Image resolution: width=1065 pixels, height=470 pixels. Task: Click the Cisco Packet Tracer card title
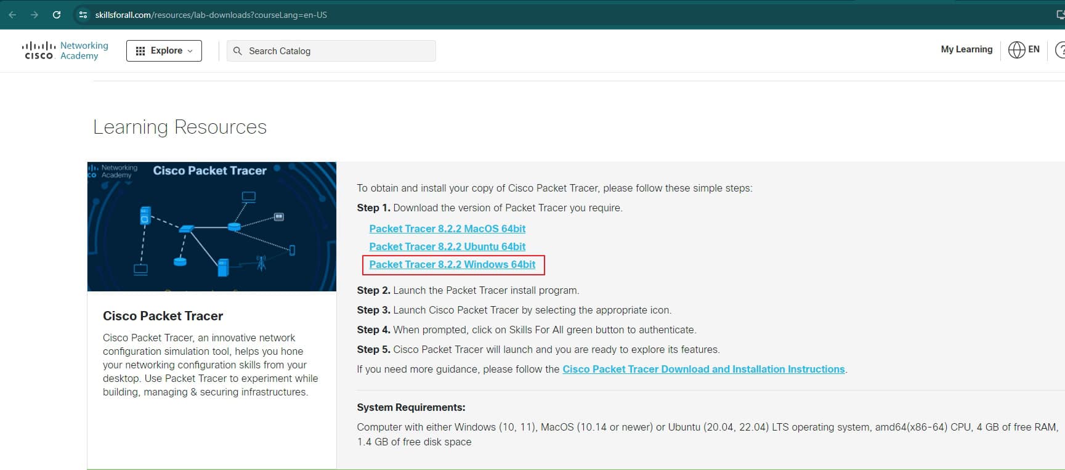(x=163, y=316)
